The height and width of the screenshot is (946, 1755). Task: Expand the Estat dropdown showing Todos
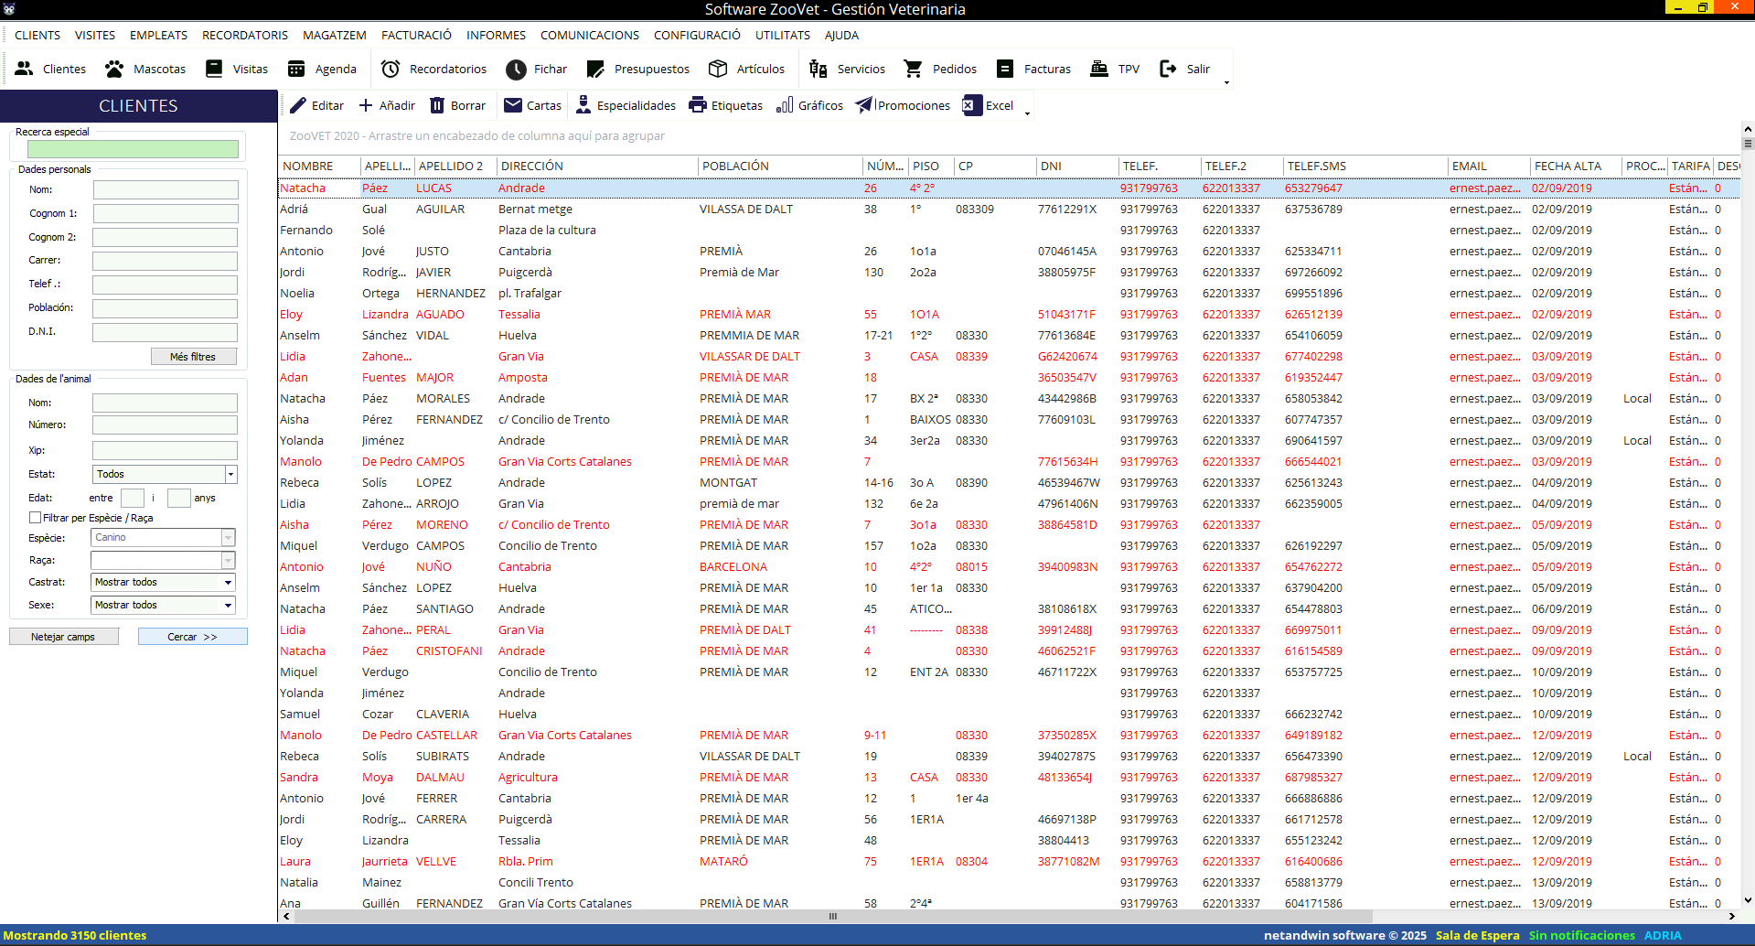click(x=231, y=474)
